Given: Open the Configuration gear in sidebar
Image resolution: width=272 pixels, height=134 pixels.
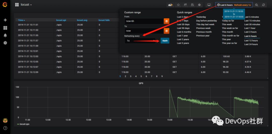Looking at the screenshot, I should tap(5, 43).
